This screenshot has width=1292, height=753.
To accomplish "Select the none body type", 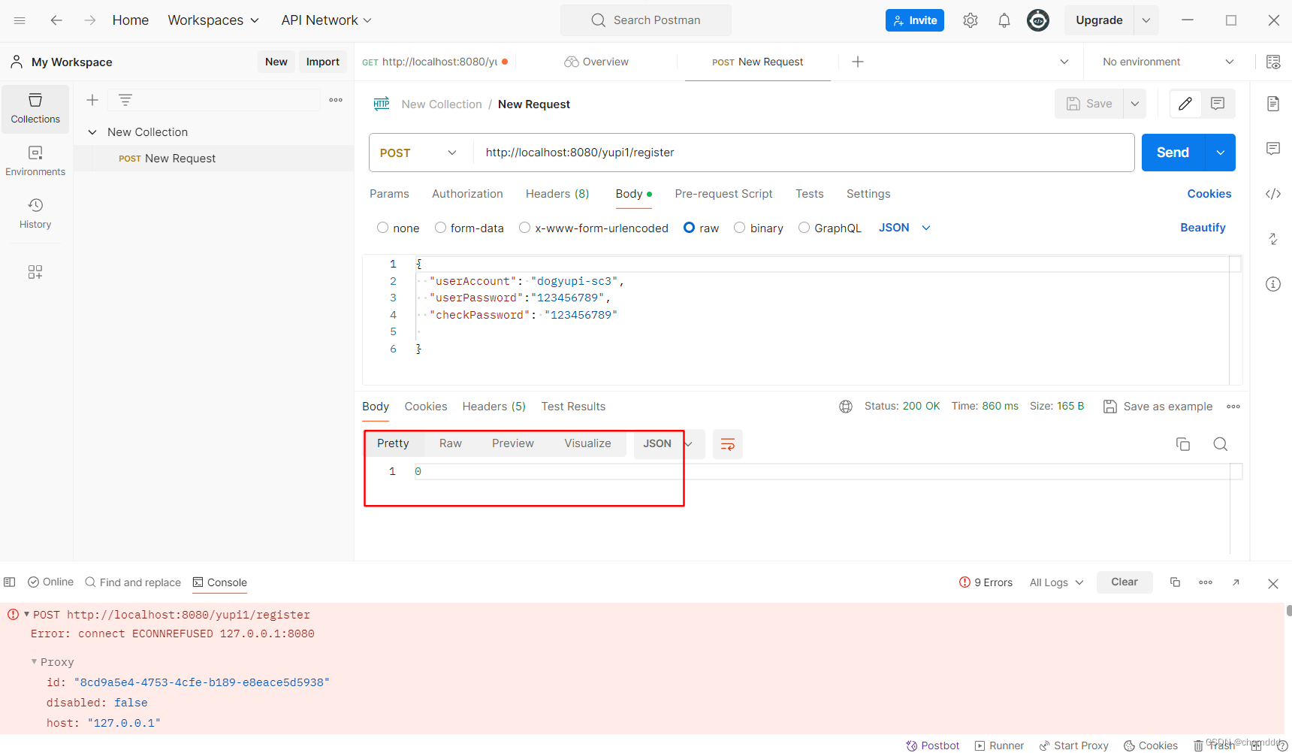I will (x=383, y=228).
